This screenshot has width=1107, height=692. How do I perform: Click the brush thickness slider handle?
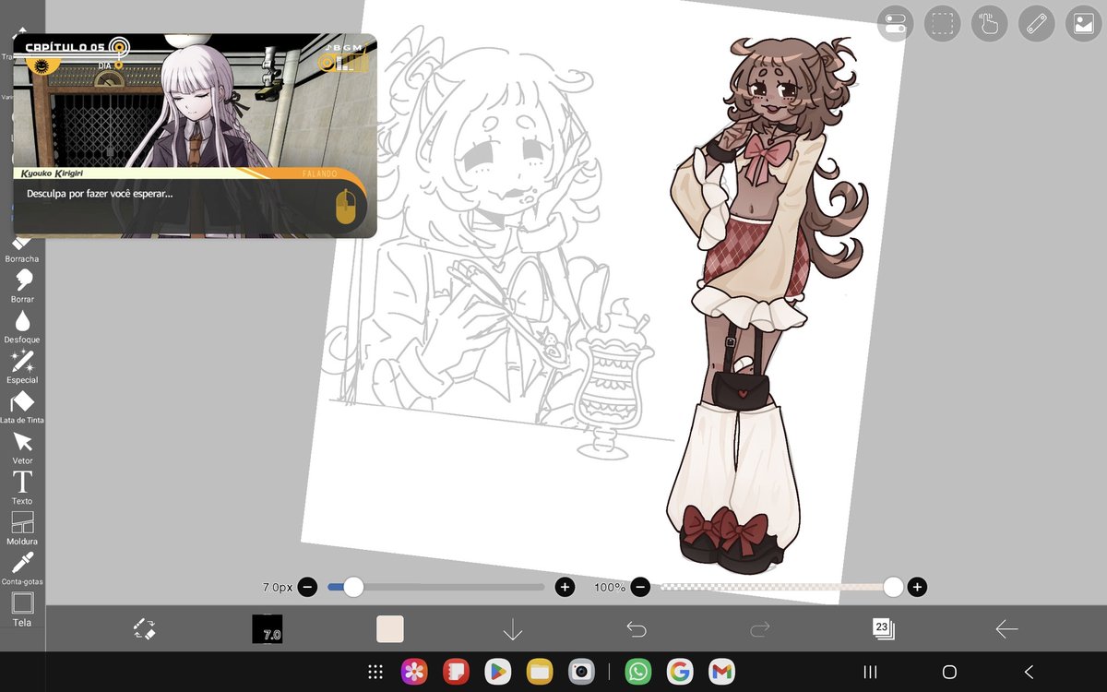[353, 587]
